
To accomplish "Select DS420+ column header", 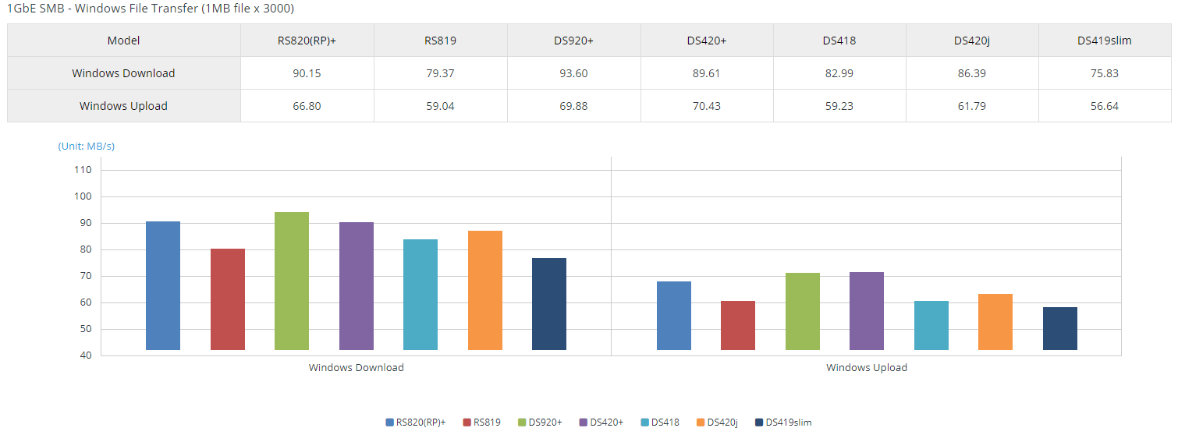I will (x=707, y=41).
